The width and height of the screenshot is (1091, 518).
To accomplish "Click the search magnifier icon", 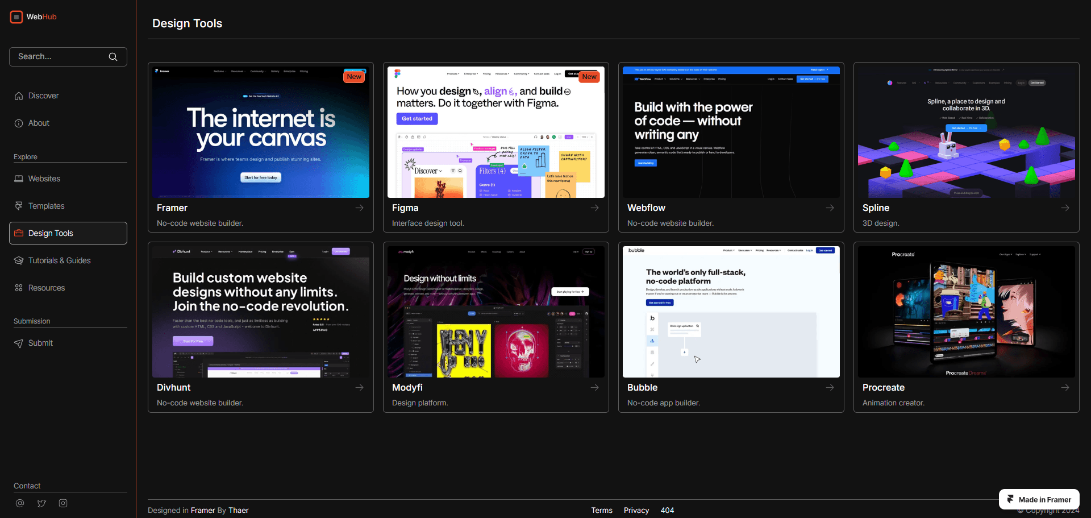I will [113, 57].
